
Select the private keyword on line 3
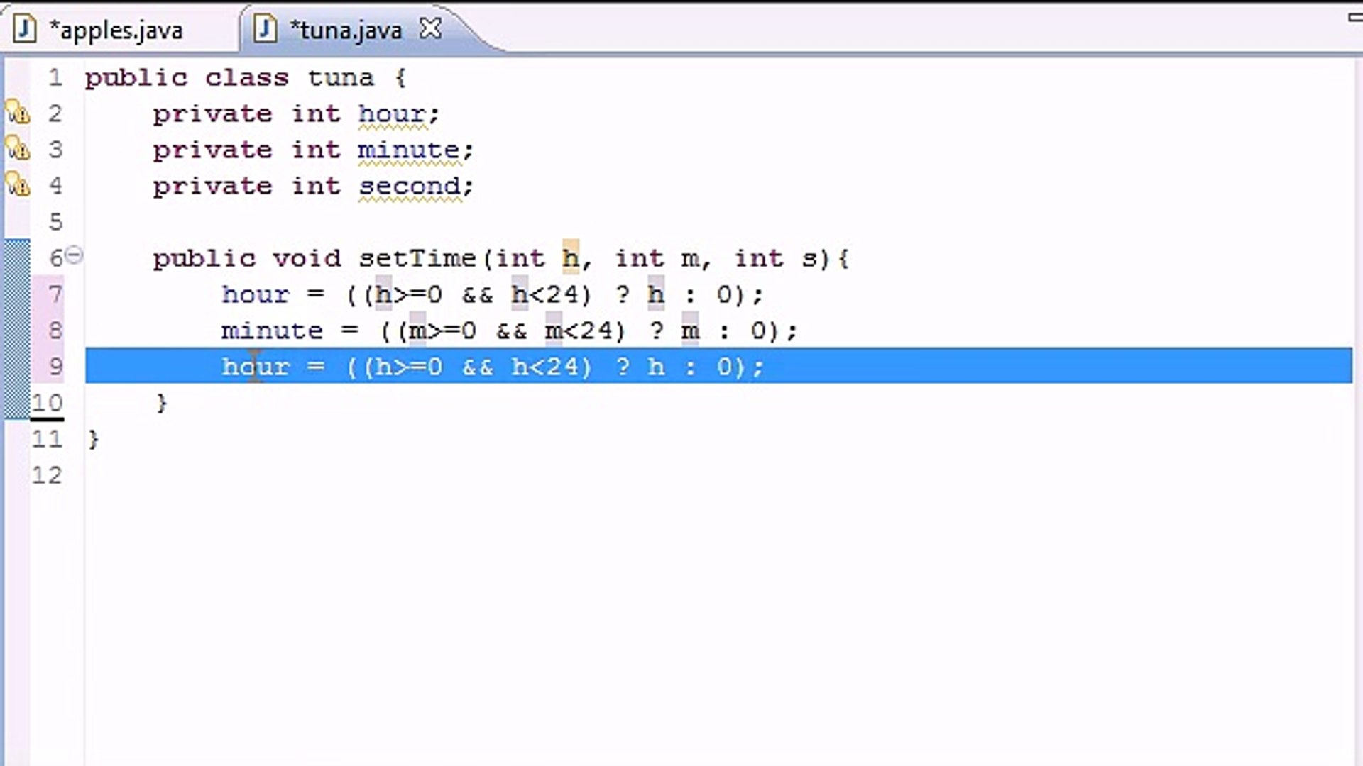point(211,150)
